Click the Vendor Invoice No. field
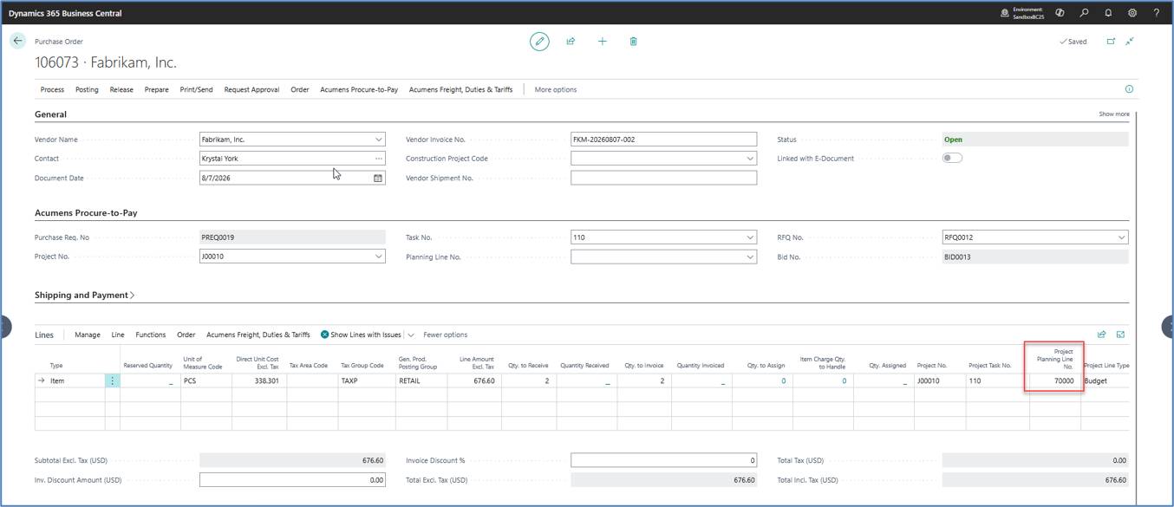Image resolution: width=1174 pixels, height=507 pixels. click(663, 139)
